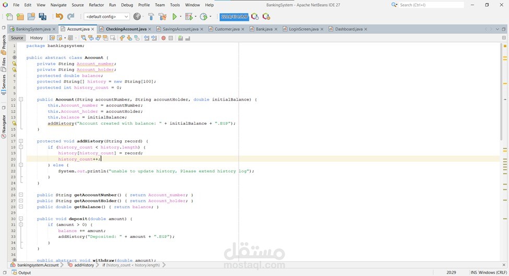The height and width of the screenshot is (276, 509).
Task: Close the Customer.java tab
Action: pyautogui.click(x=243, y=29)
